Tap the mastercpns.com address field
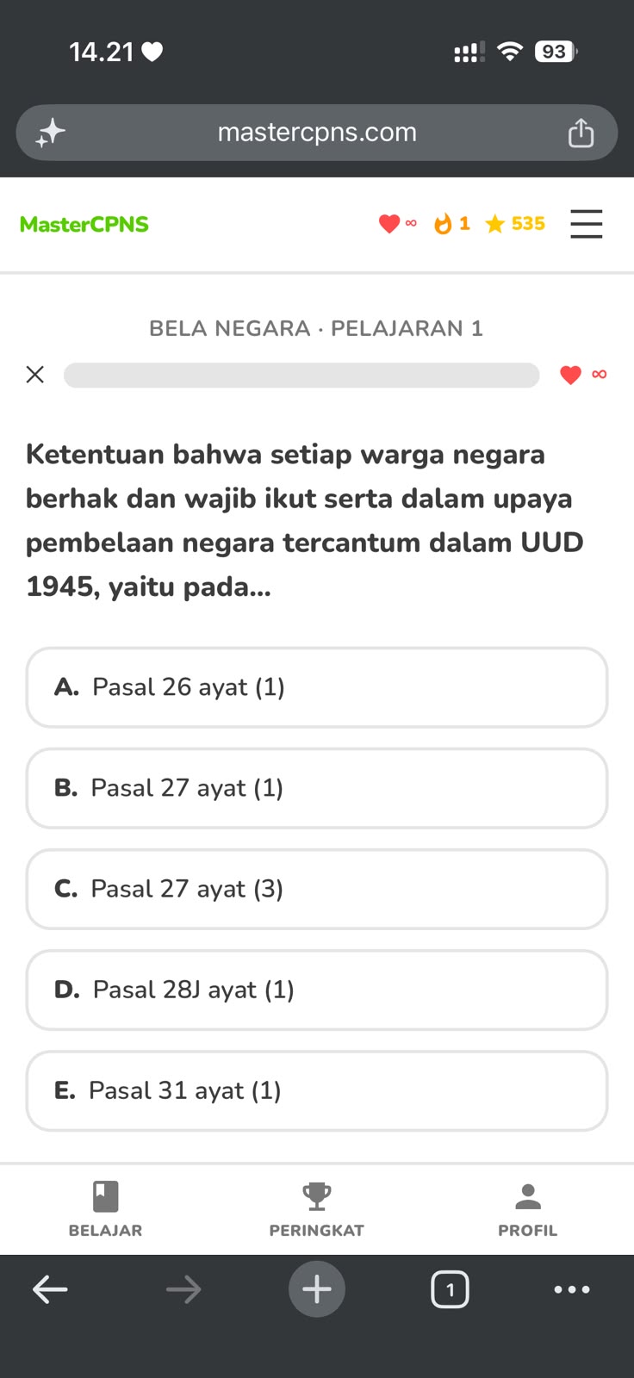The image size is (634, 1378). [x=317, y=133]
